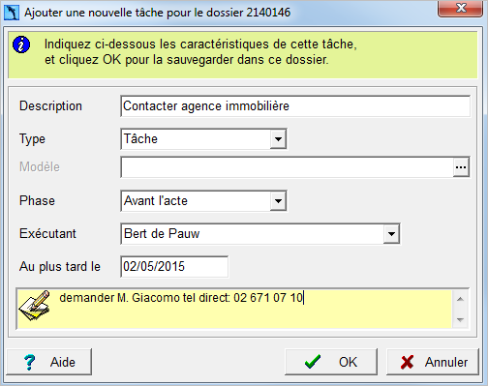Focus the Au plus tard le date field
The image size is (488, 386).
(x=174, y=267)
